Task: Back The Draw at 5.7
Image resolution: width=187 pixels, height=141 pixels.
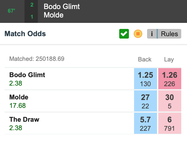Action: (146, 123)
